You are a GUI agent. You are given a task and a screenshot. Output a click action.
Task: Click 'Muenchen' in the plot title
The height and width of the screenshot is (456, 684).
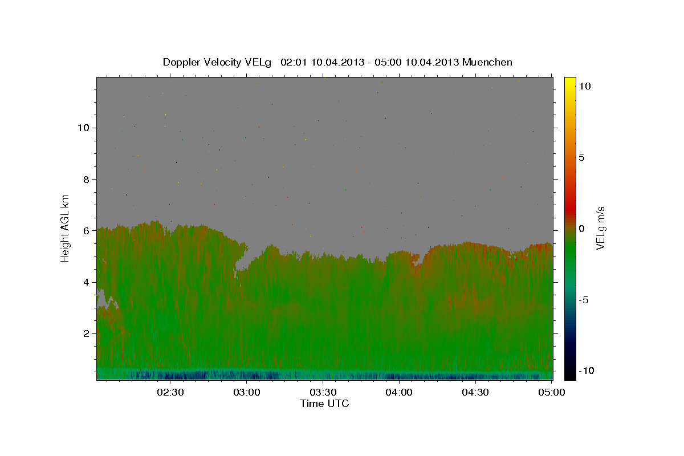488,62
